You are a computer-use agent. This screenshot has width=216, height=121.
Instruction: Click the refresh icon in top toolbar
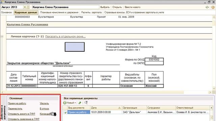207,7
